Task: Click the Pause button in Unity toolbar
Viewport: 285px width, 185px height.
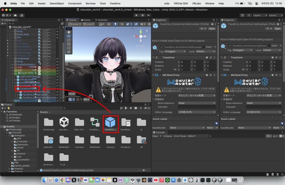Action: (x=142, y=15)
